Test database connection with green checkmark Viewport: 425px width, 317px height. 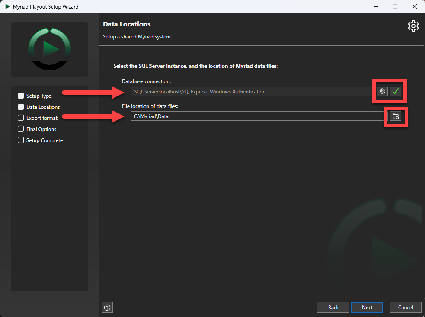(x=396, y=91)
